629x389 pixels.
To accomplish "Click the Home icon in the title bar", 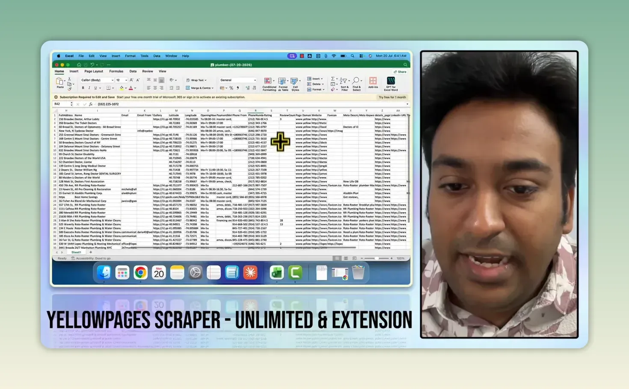I will pyautogui.click(x=79, y=65).
